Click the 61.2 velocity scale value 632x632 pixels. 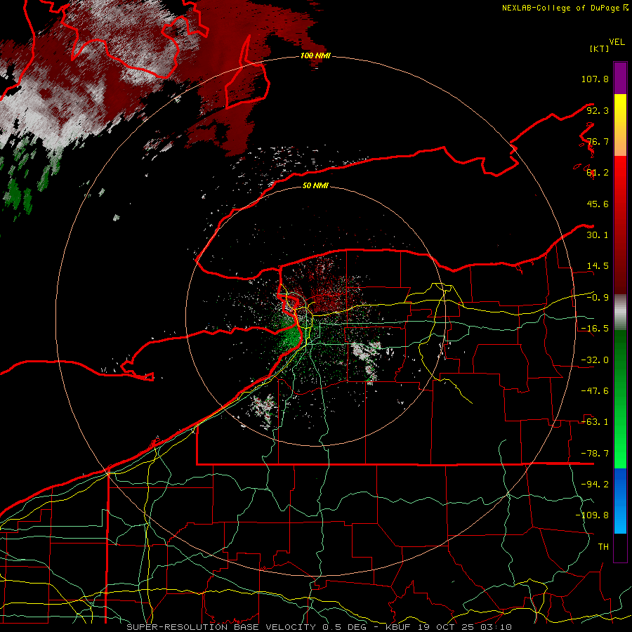(x=598, y=173)
